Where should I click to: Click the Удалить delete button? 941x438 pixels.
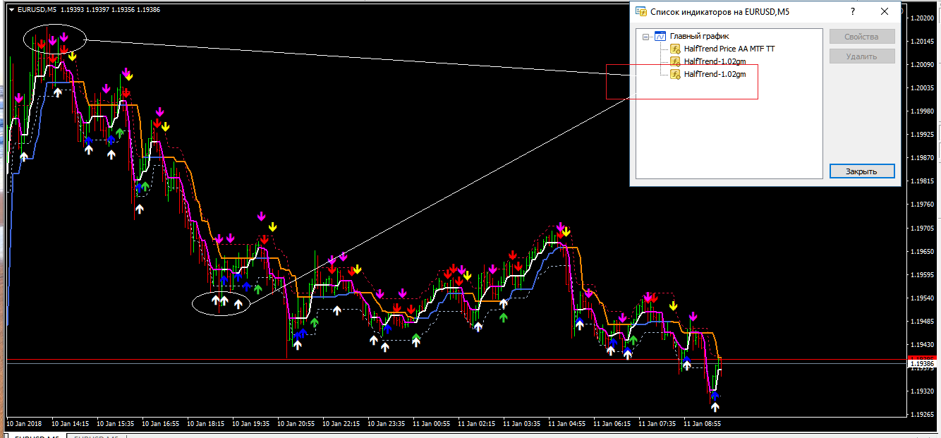click(x=861, y=56)
